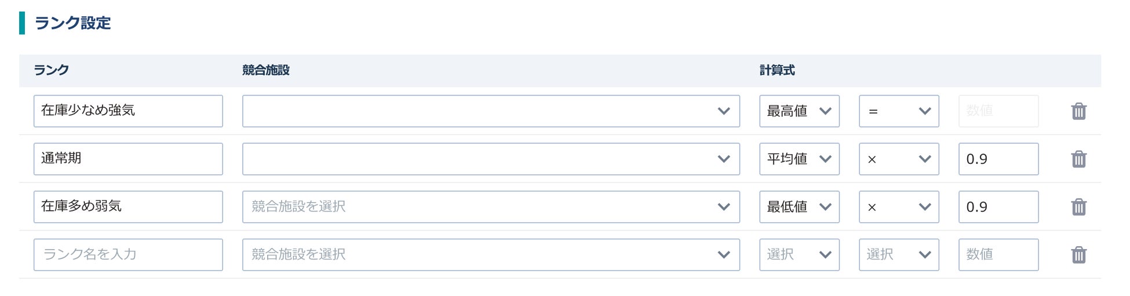Open 競合施設を選択 dropdown in empty row

point(490,255)
